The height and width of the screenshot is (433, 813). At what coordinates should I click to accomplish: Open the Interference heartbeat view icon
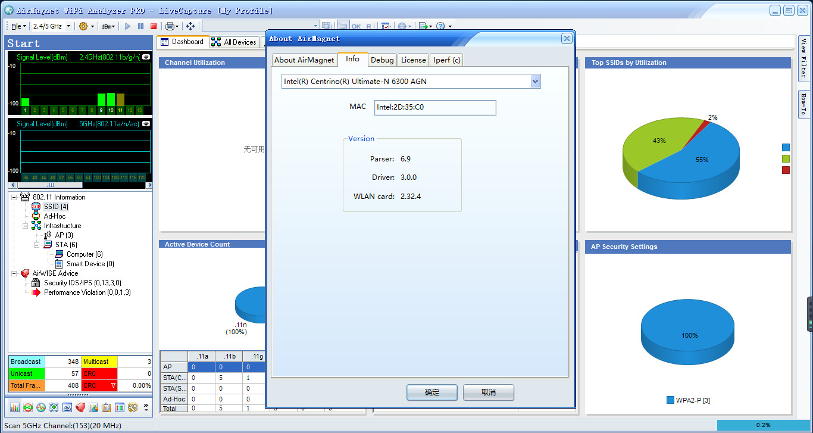coord(41,407)
